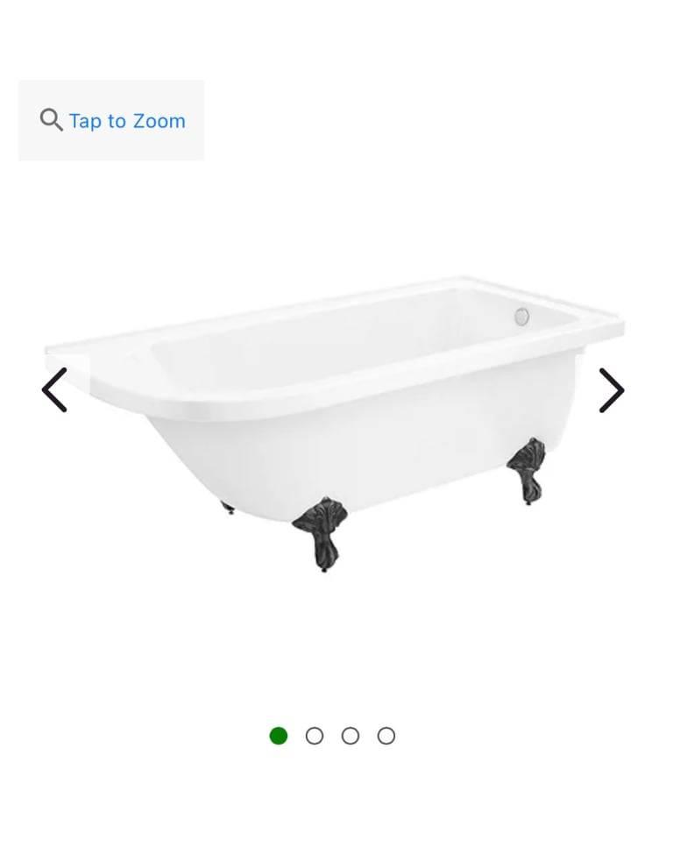
Task: Click the gray box around Tap to Zoom
Action: (x=111, y=120)
